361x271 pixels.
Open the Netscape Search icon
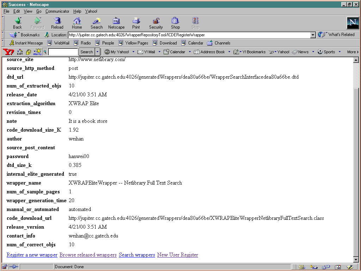97,23
